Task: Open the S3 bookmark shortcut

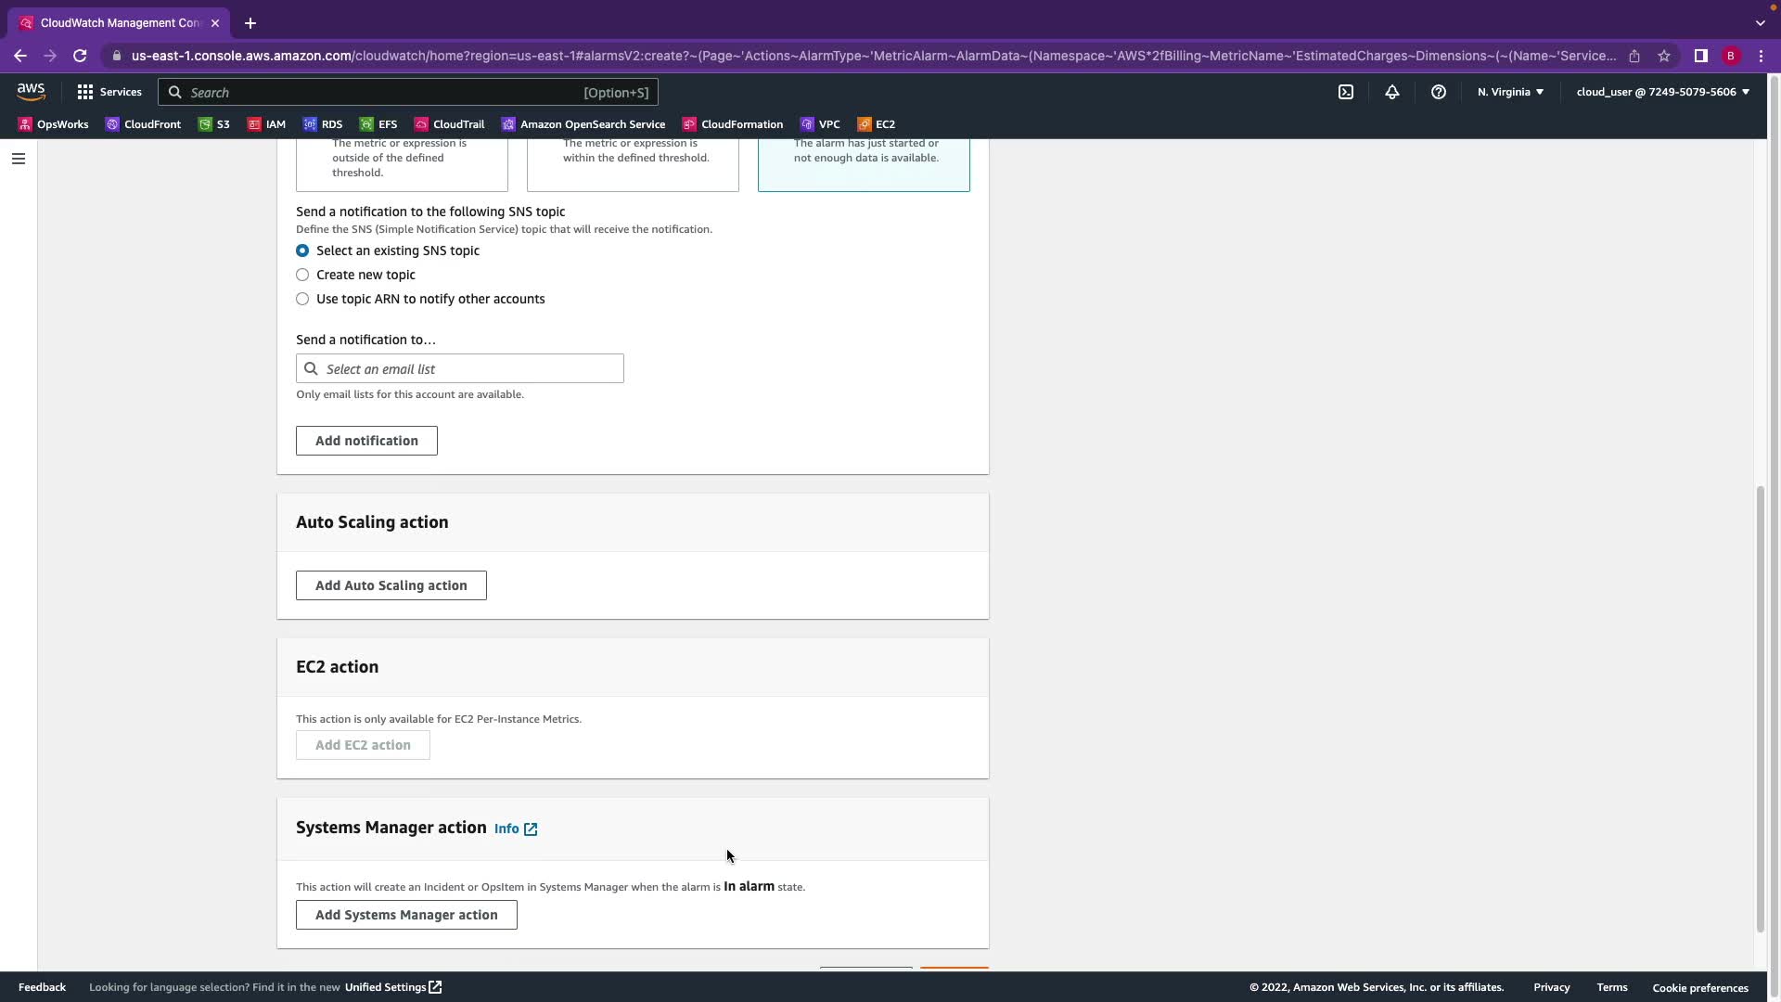Action: coord(214,124)
